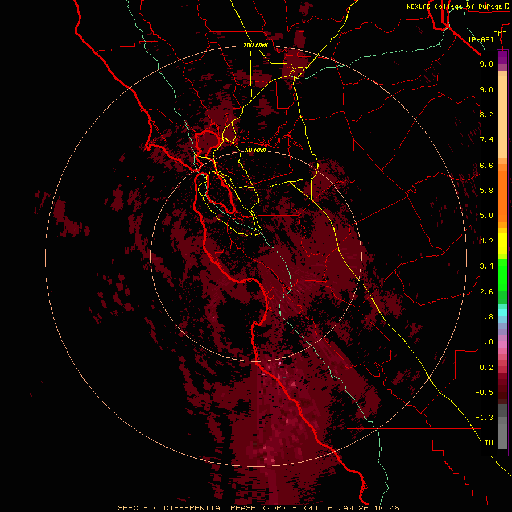Screen dimensions: 512x512
Task: Click the "(KDP)" product abbreviation in caption
Action: click(x=275, y=508)
